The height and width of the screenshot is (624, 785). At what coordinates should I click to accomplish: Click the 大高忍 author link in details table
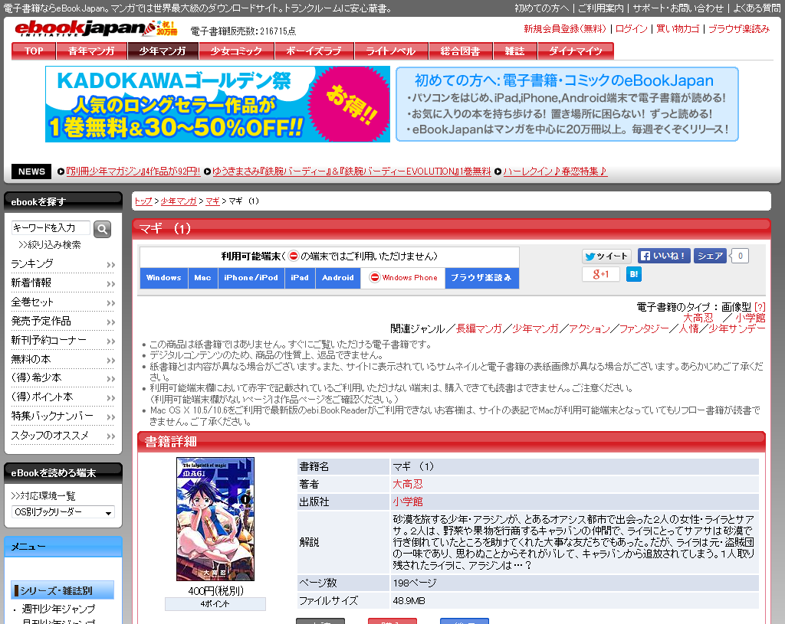point(408,484)
